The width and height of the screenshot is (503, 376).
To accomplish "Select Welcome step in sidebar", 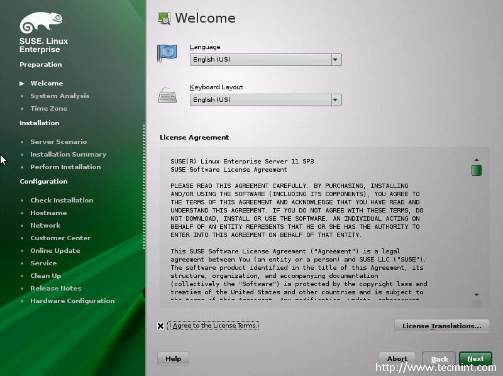I will pos(47,84).
